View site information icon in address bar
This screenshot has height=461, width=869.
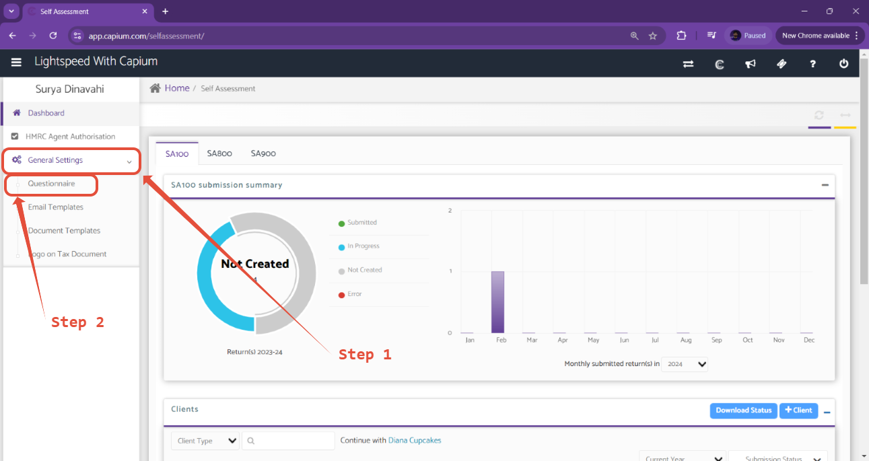pyautogui.click(x=77, y=36)
